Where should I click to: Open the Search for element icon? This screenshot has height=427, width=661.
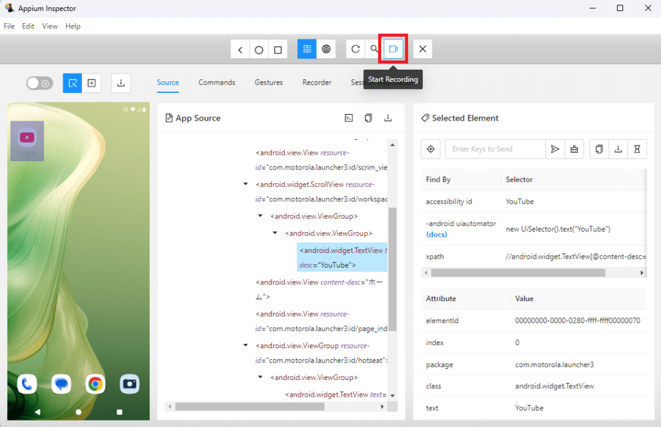point(374,50)
